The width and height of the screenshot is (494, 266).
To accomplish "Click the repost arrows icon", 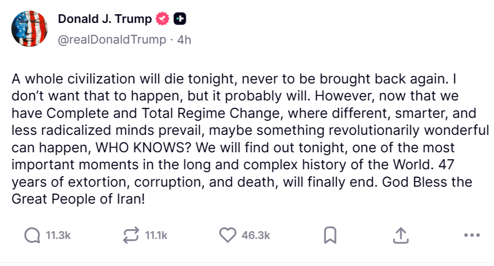I will [x=132, y=236].
